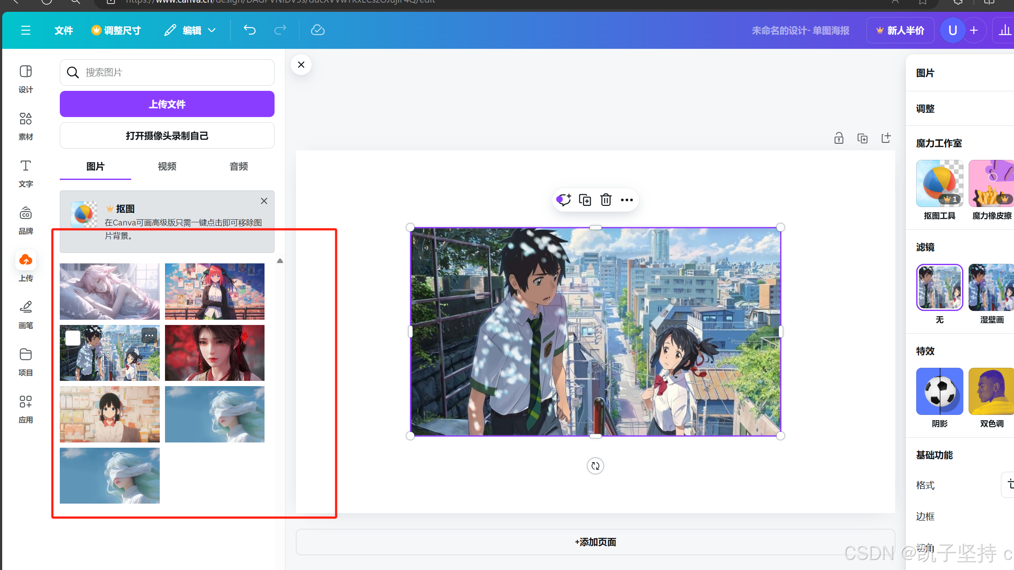Viewport: 1014px width, 570px height.
Task: Delete the selected image with trash icon
Action: (x=605, y=200)
